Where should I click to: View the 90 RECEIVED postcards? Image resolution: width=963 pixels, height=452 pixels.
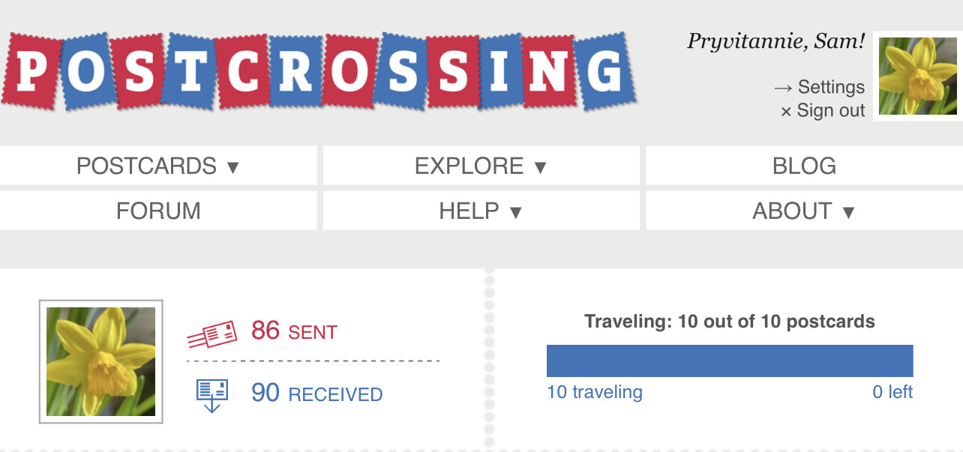pos(316,393)
